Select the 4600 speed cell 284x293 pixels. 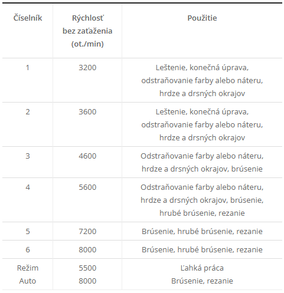pyautogui.click(x=87, y=156)
